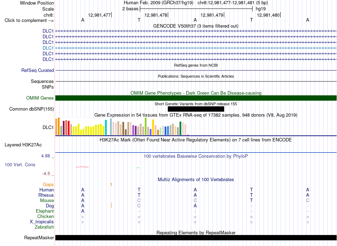Click the Common dbSNP(155) black variant block
The height and width of the screenshot is (246, 337).
tap(196, 109)
